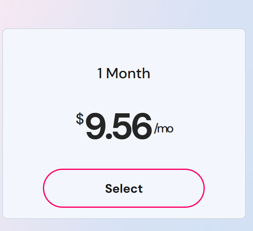
Task: Click the Select button
Action: pyautogui.click(x=124, y=188)
